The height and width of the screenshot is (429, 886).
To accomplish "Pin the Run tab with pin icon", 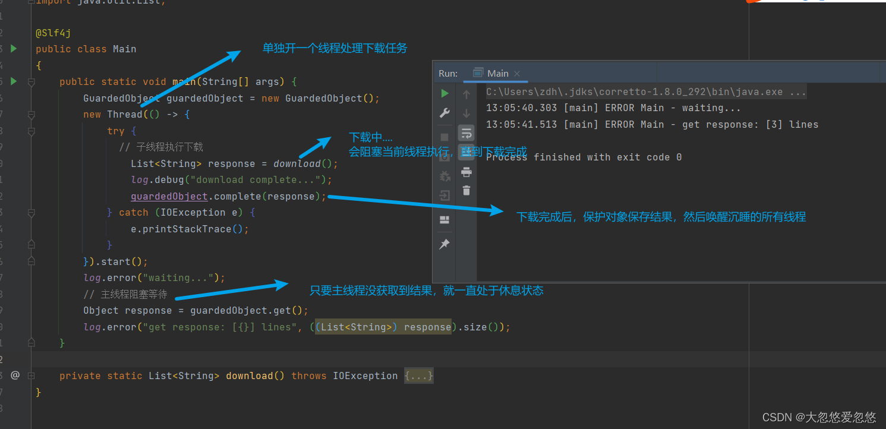I will (x=444, y=244).
